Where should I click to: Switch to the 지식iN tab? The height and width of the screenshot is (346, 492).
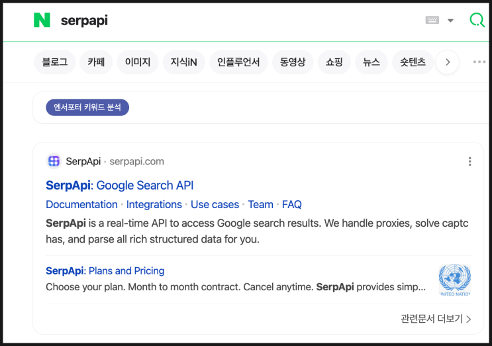184,62
